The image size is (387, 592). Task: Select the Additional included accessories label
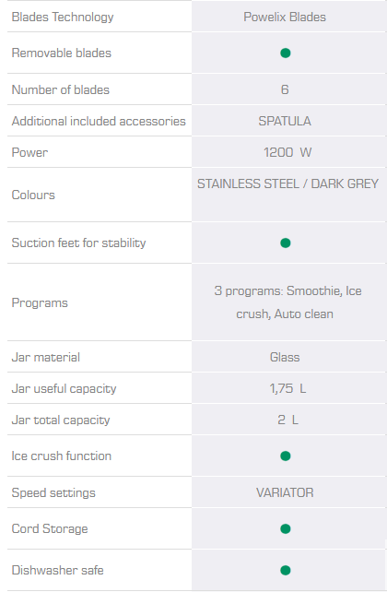click(x=99, y=121)
